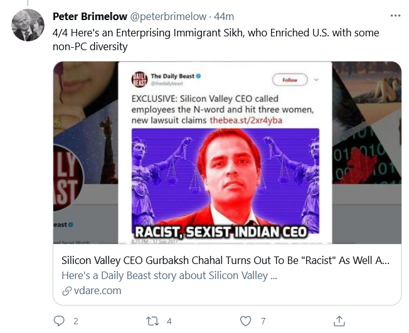Click the like count of 7
The width and height of the screenshot is (409, 333).
(263, 321)
